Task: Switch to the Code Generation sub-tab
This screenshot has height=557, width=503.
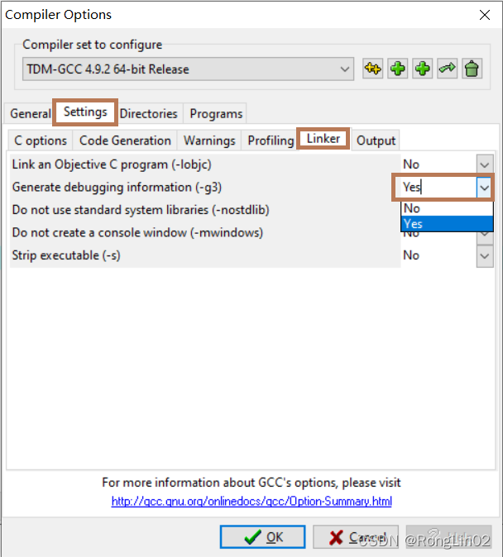Action: point(125,140)
